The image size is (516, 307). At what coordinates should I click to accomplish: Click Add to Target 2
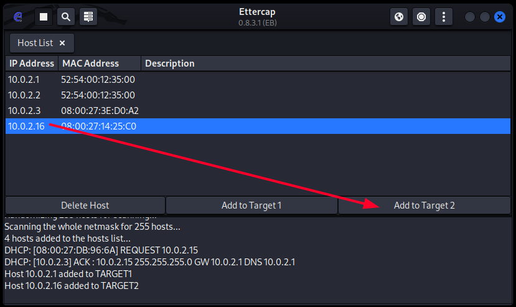(x=424, y=205)
